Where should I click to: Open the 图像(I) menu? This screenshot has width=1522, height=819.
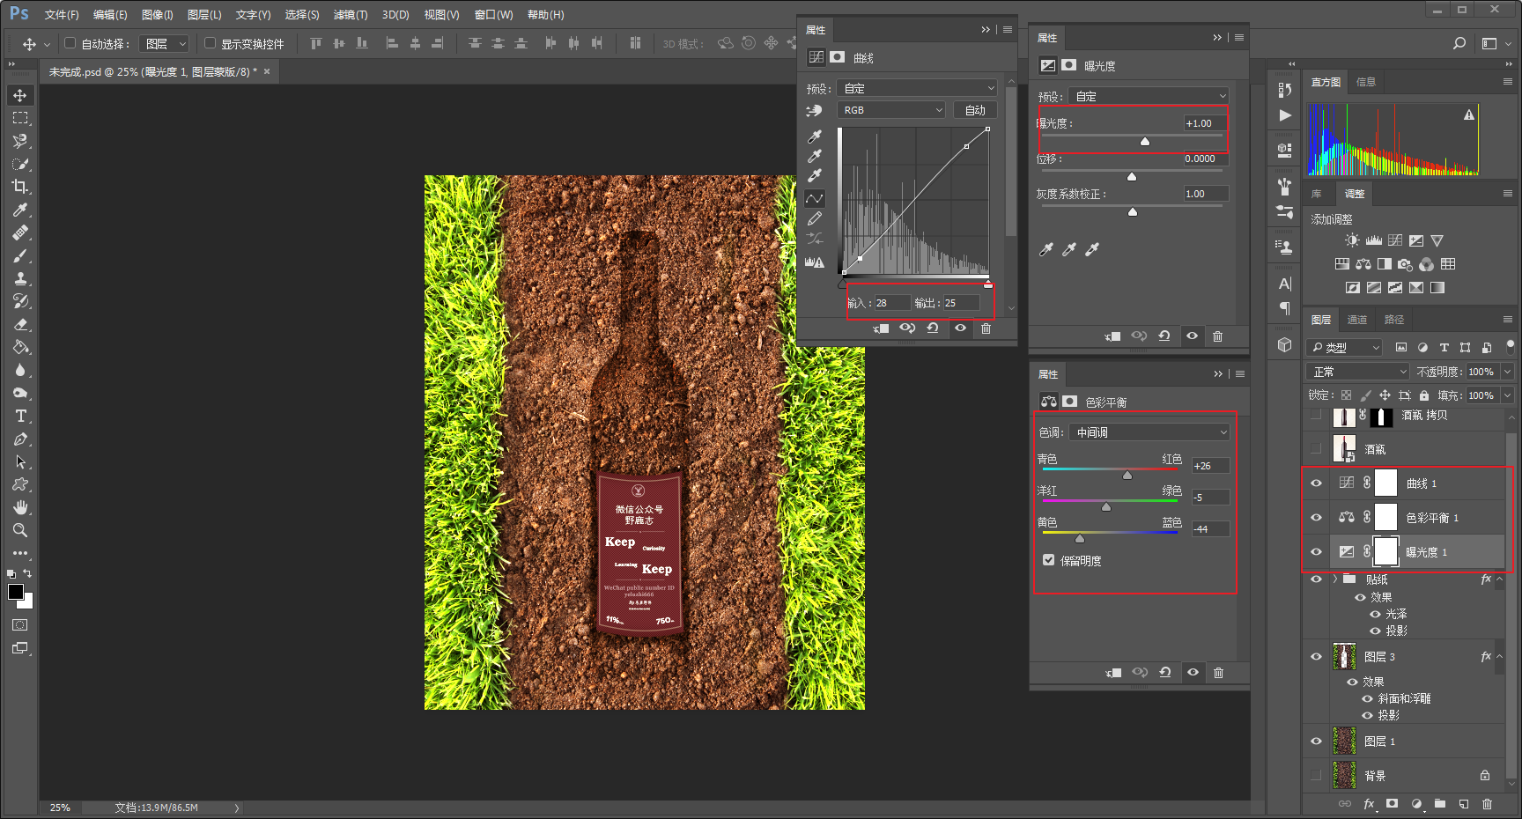(158, 15)
